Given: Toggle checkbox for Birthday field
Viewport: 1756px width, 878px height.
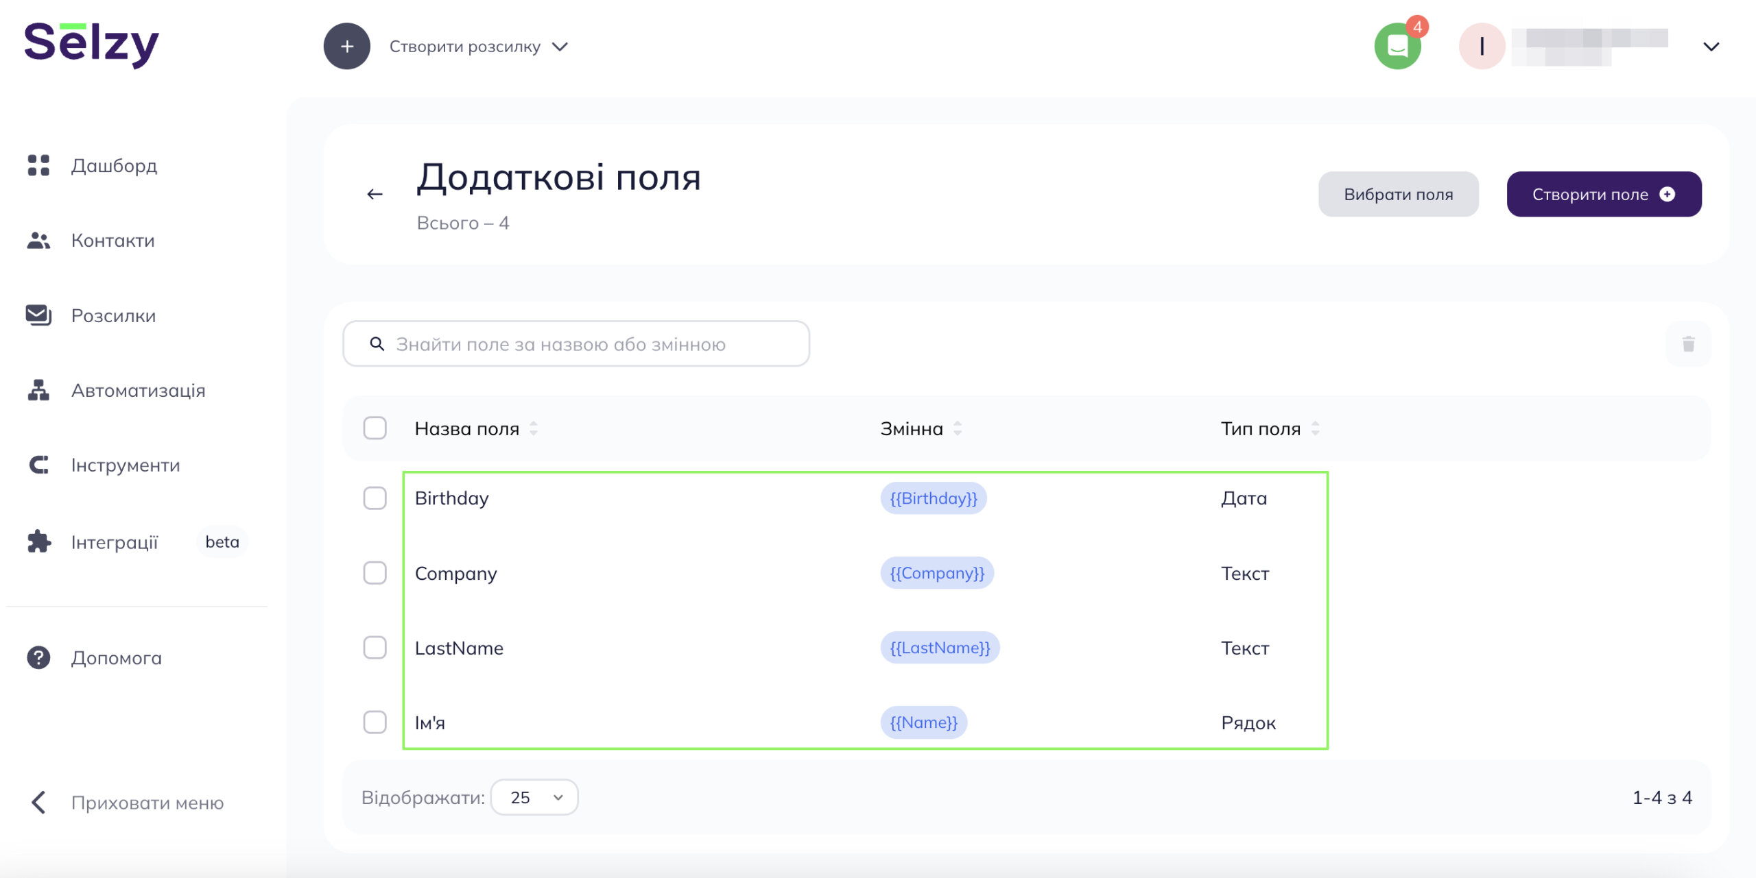Looking at the screenshot, I should tap(375, 497).
